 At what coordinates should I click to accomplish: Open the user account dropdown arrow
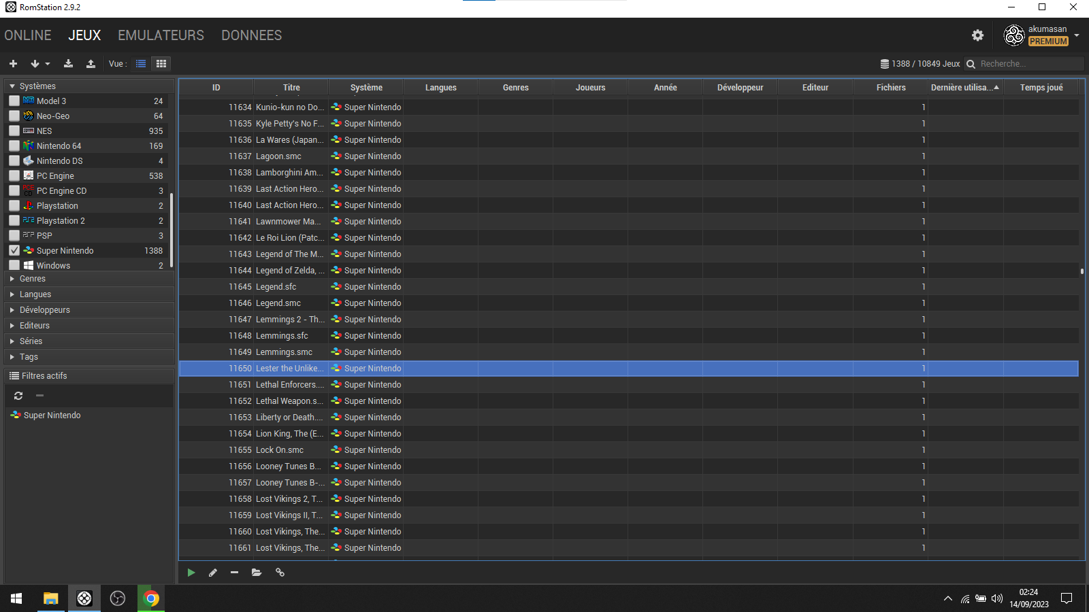click(1077, 35)
